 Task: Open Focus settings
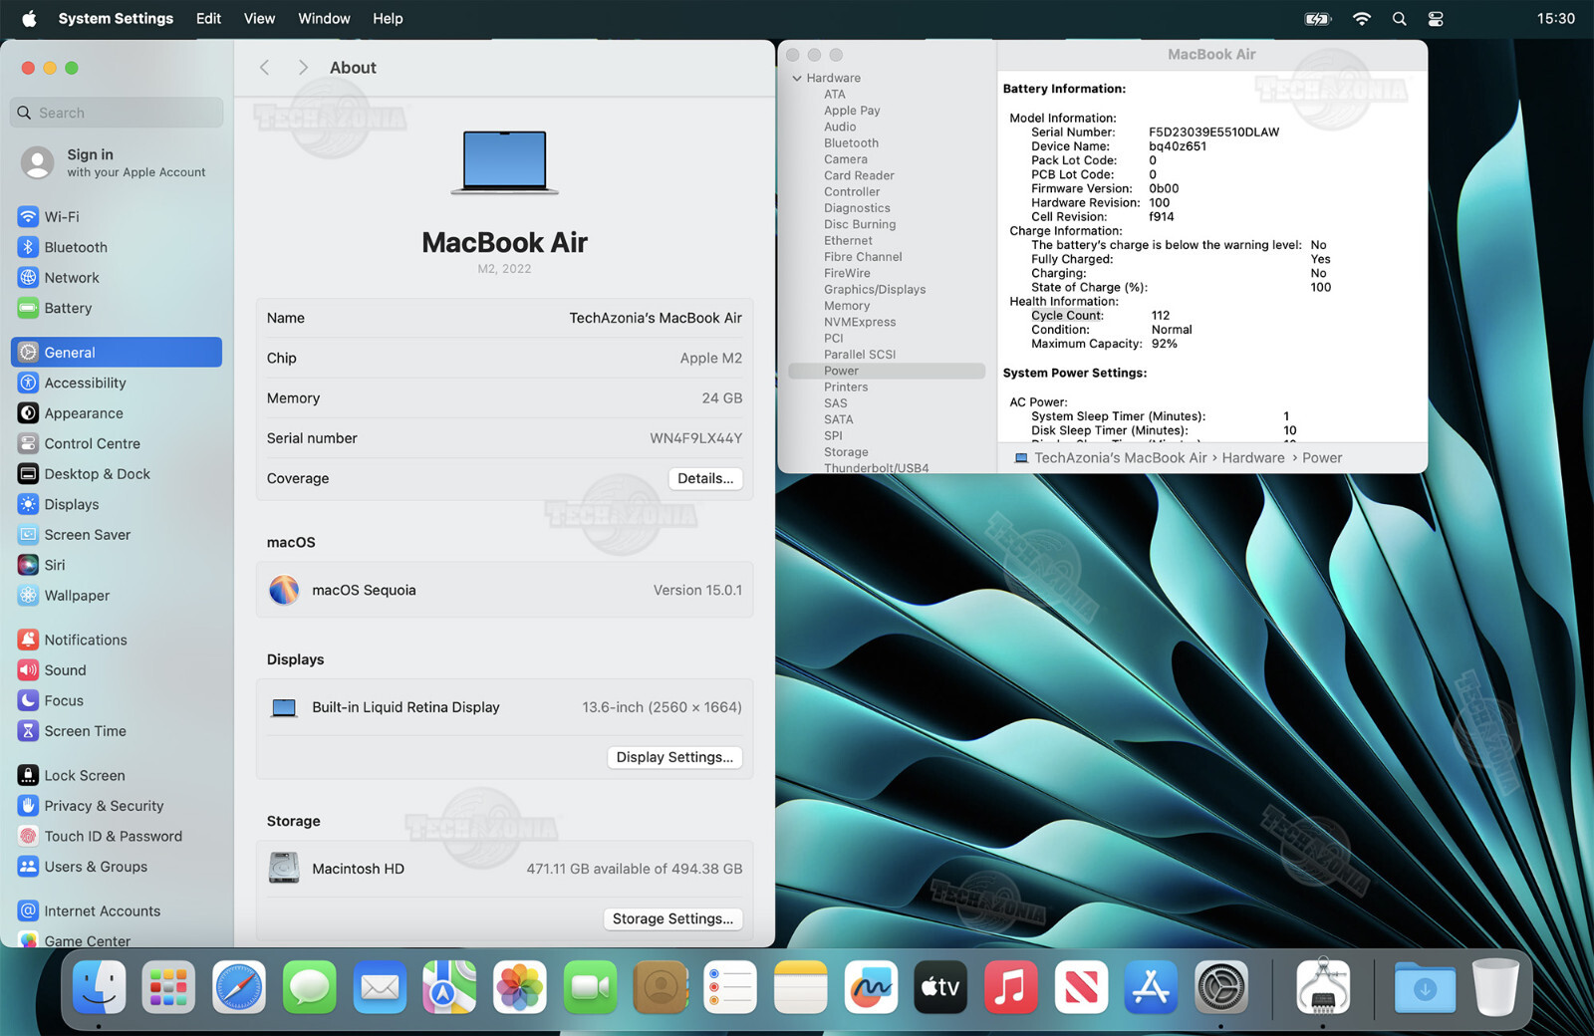tap(116, 700)
